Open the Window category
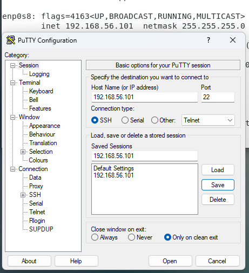Viewport: 249px width, 273px height. tap(29, 117)
